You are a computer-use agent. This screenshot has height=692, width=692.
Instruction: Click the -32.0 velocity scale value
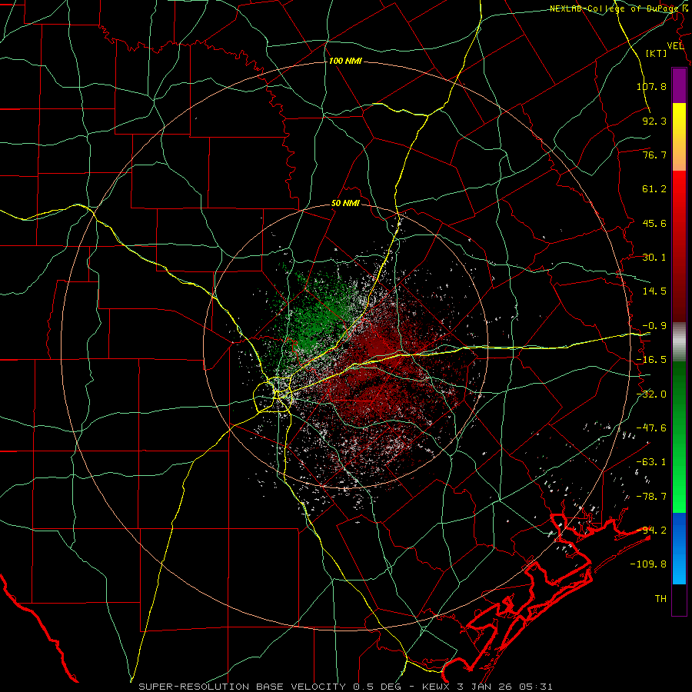click(651, 394)
